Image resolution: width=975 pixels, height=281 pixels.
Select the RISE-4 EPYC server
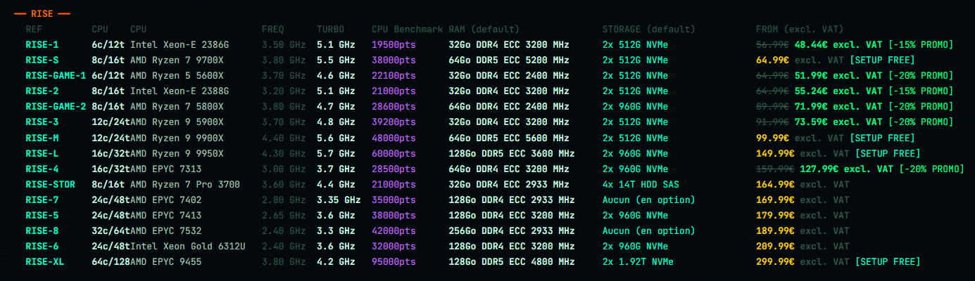[42, 169]
